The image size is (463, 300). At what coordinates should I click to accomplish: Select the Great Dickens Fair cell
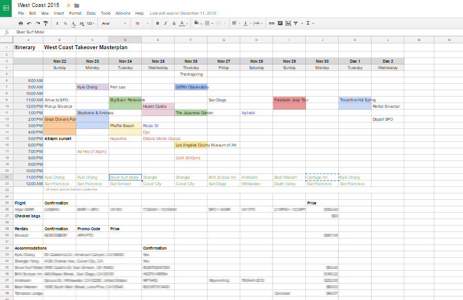coord(60,120)
